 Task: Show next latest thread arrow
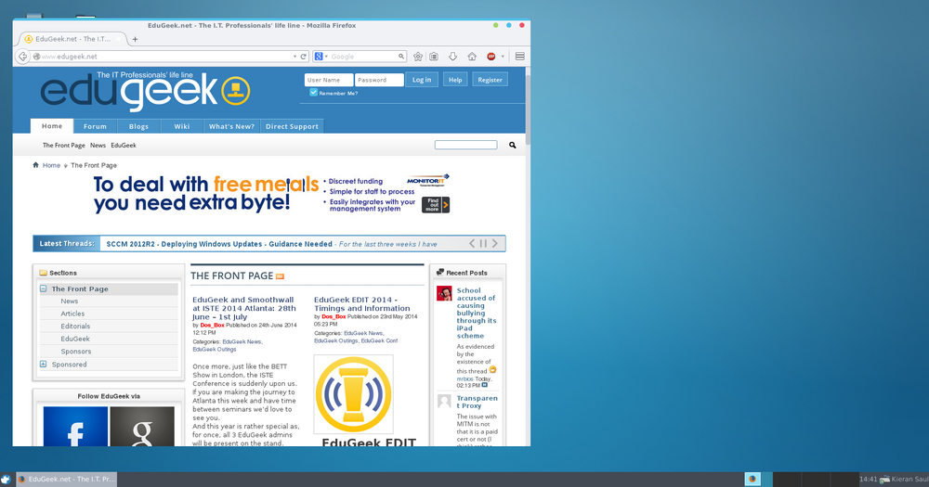point(495,243)
